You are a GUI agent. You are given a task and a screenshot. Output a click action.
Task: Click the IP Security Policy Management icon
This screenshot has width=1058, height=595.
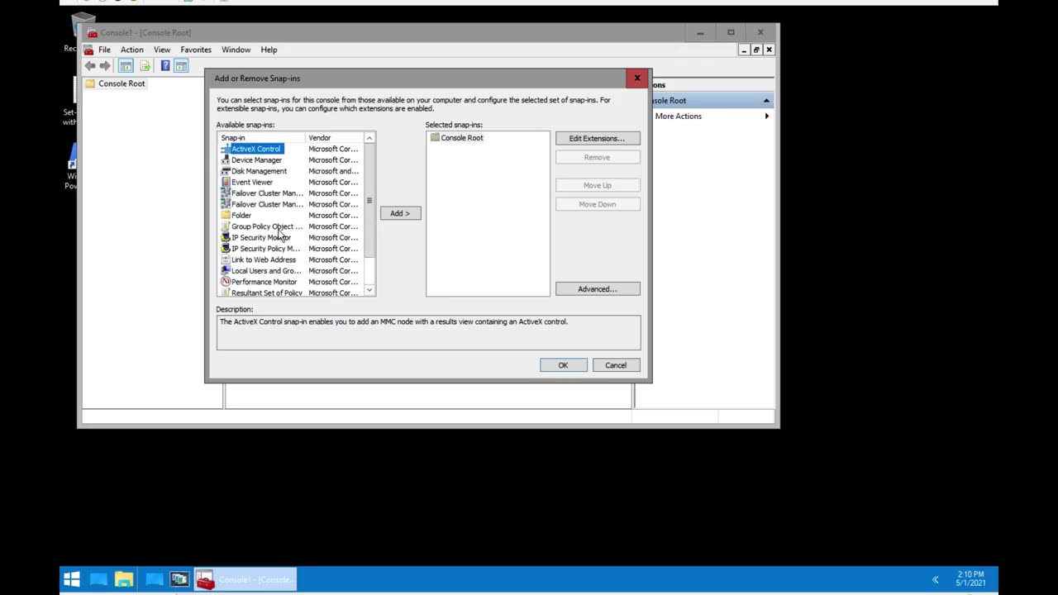coord(226,249)
